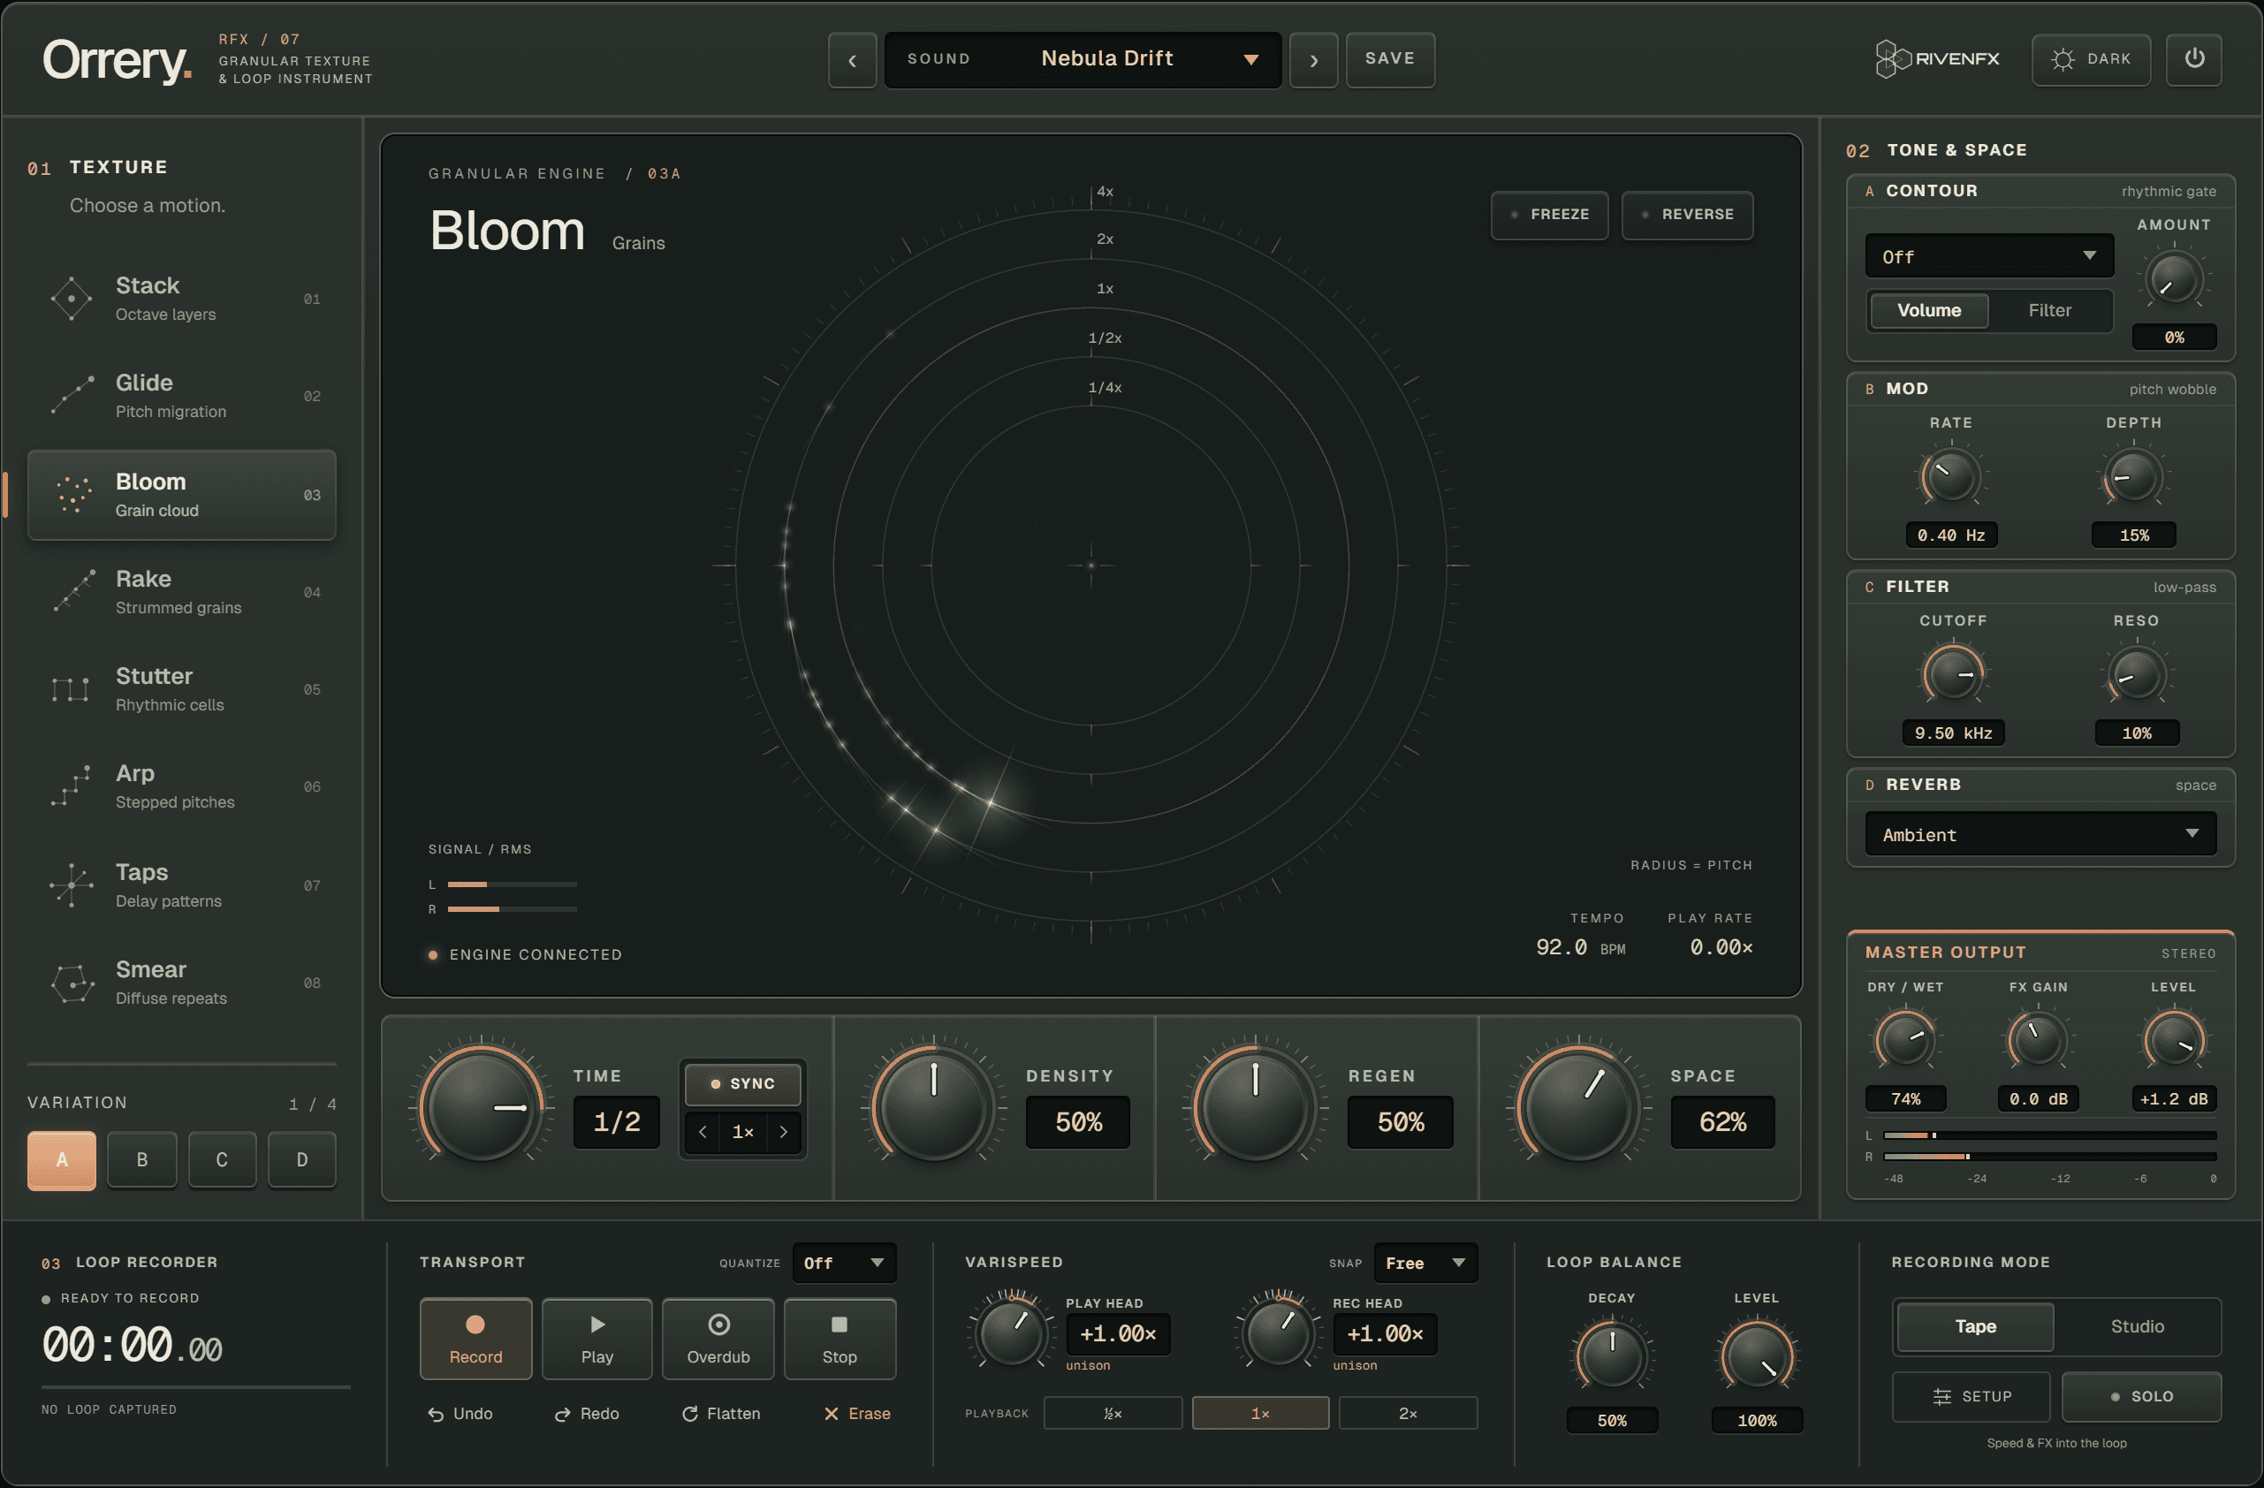Click the Arp stepped pitches icon
2264x1488 pixels.
pyautogui.click(x=72, y=786)
